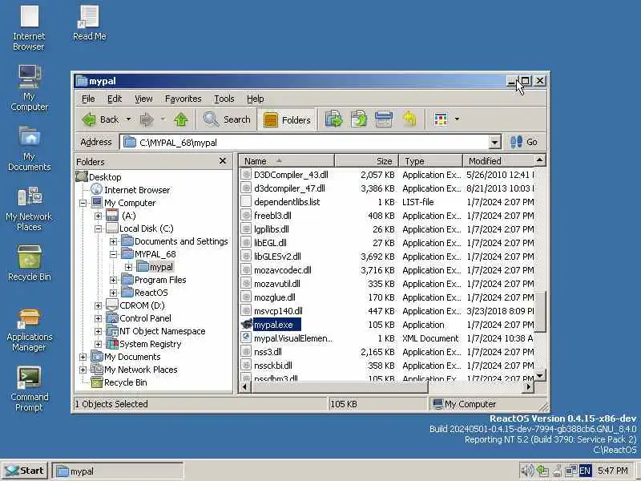
Task: Collapse My Computer tree node
Action: pyautogui.click(x=83, y=203)
